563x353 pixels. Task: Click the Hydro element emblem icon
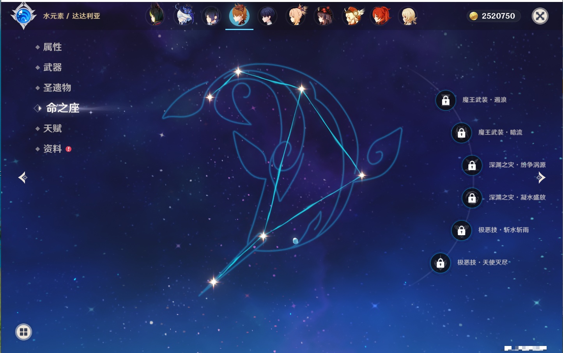click(23, 16)
